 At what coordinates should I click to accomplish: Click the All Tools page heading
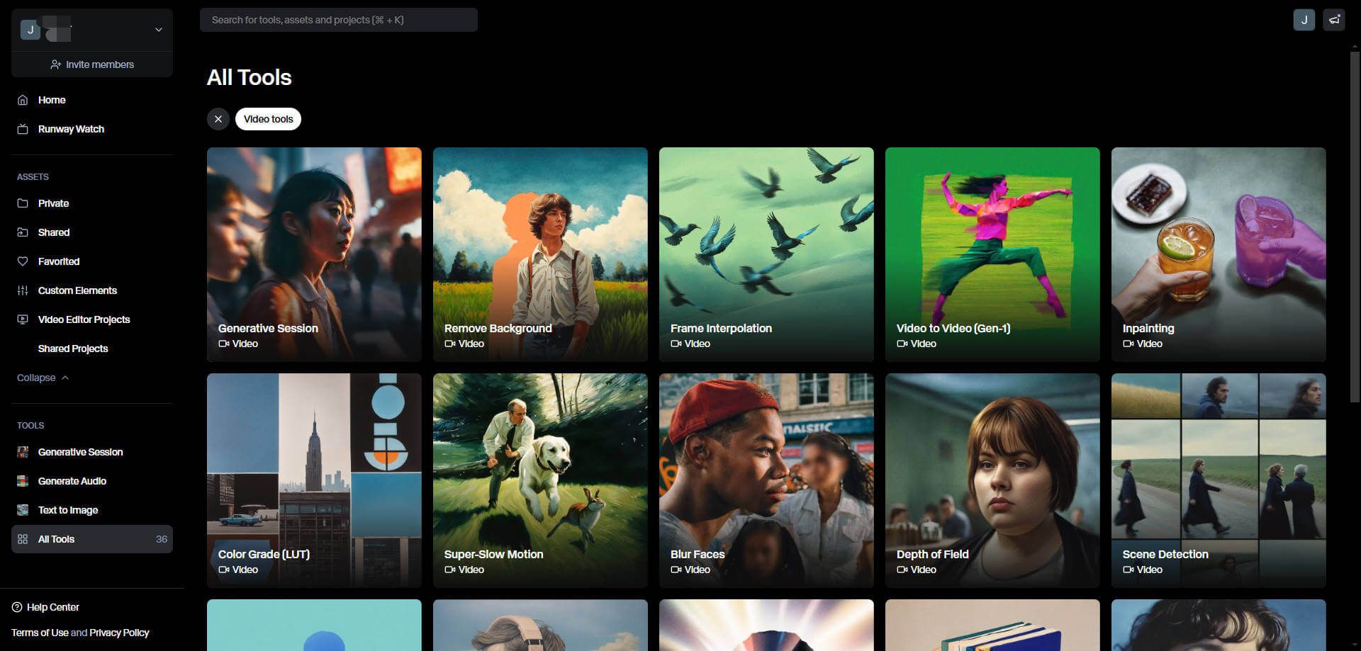(249, 77)
